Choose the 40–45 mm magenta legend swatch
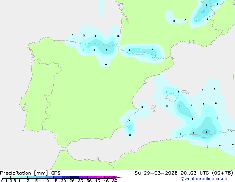 (x=100, y=177)
